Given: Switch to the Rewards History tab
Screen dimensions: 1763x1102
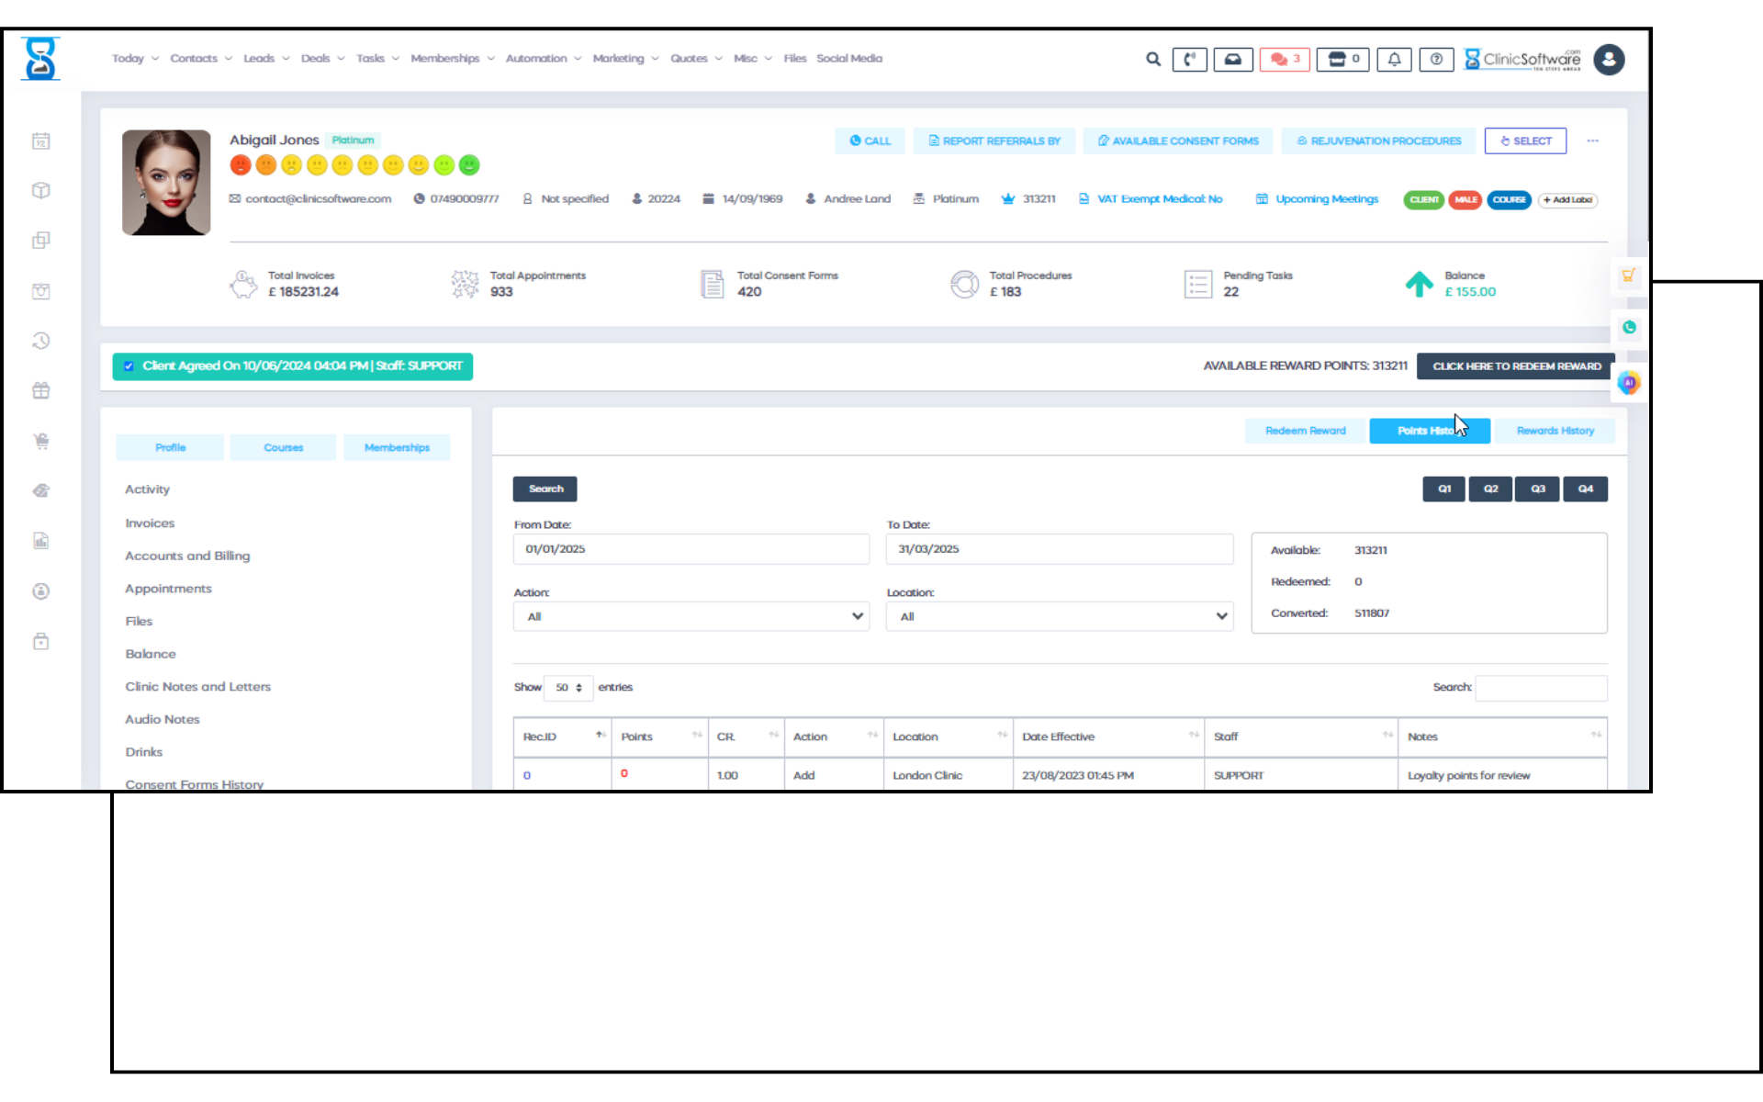Looking at the screenshot, I should point(1555,431).
